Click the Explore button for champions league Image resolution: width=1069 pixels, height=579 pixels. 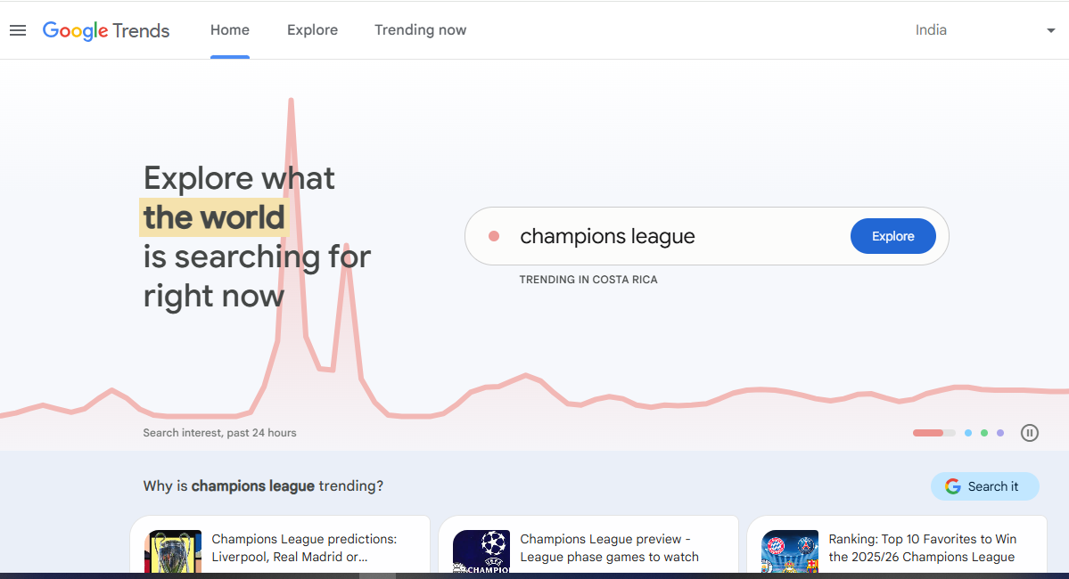click(892, 235)
